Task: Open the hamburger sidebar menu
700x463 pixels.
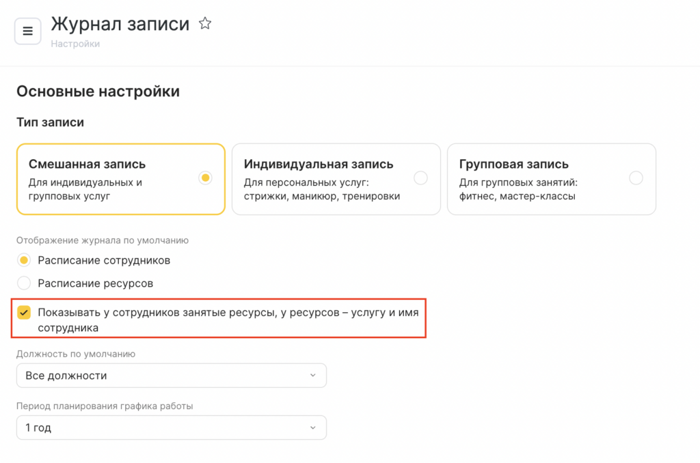Action: (28, 31)
